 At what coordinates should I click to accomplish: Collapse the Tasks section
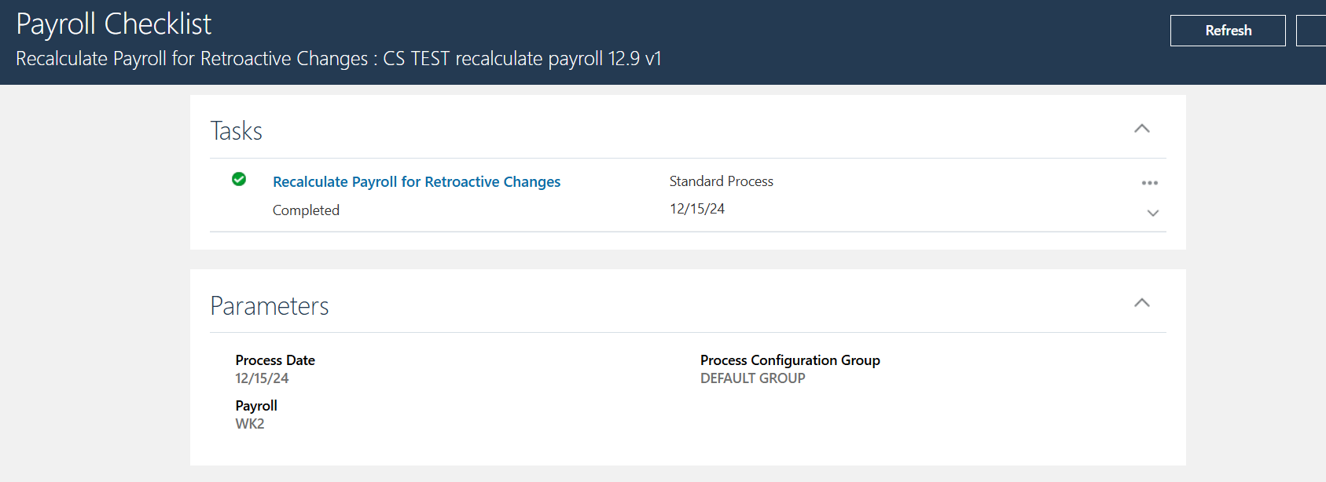1142,129
